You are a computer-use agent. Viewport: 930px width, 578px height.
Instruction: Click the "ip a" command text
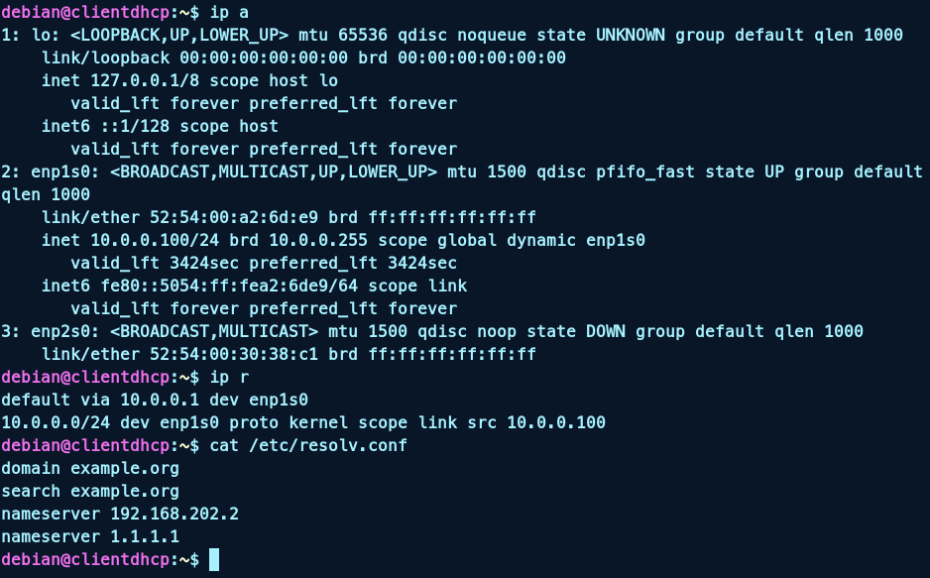point(229,12)
